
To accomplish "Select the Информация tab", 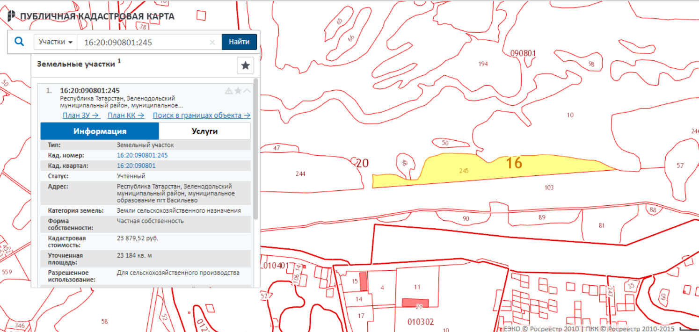I will [x=100, y=131].
